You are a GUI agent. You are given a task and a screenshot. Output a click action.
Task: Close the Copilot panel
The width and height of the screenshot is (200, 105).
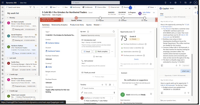click(190, 8)
